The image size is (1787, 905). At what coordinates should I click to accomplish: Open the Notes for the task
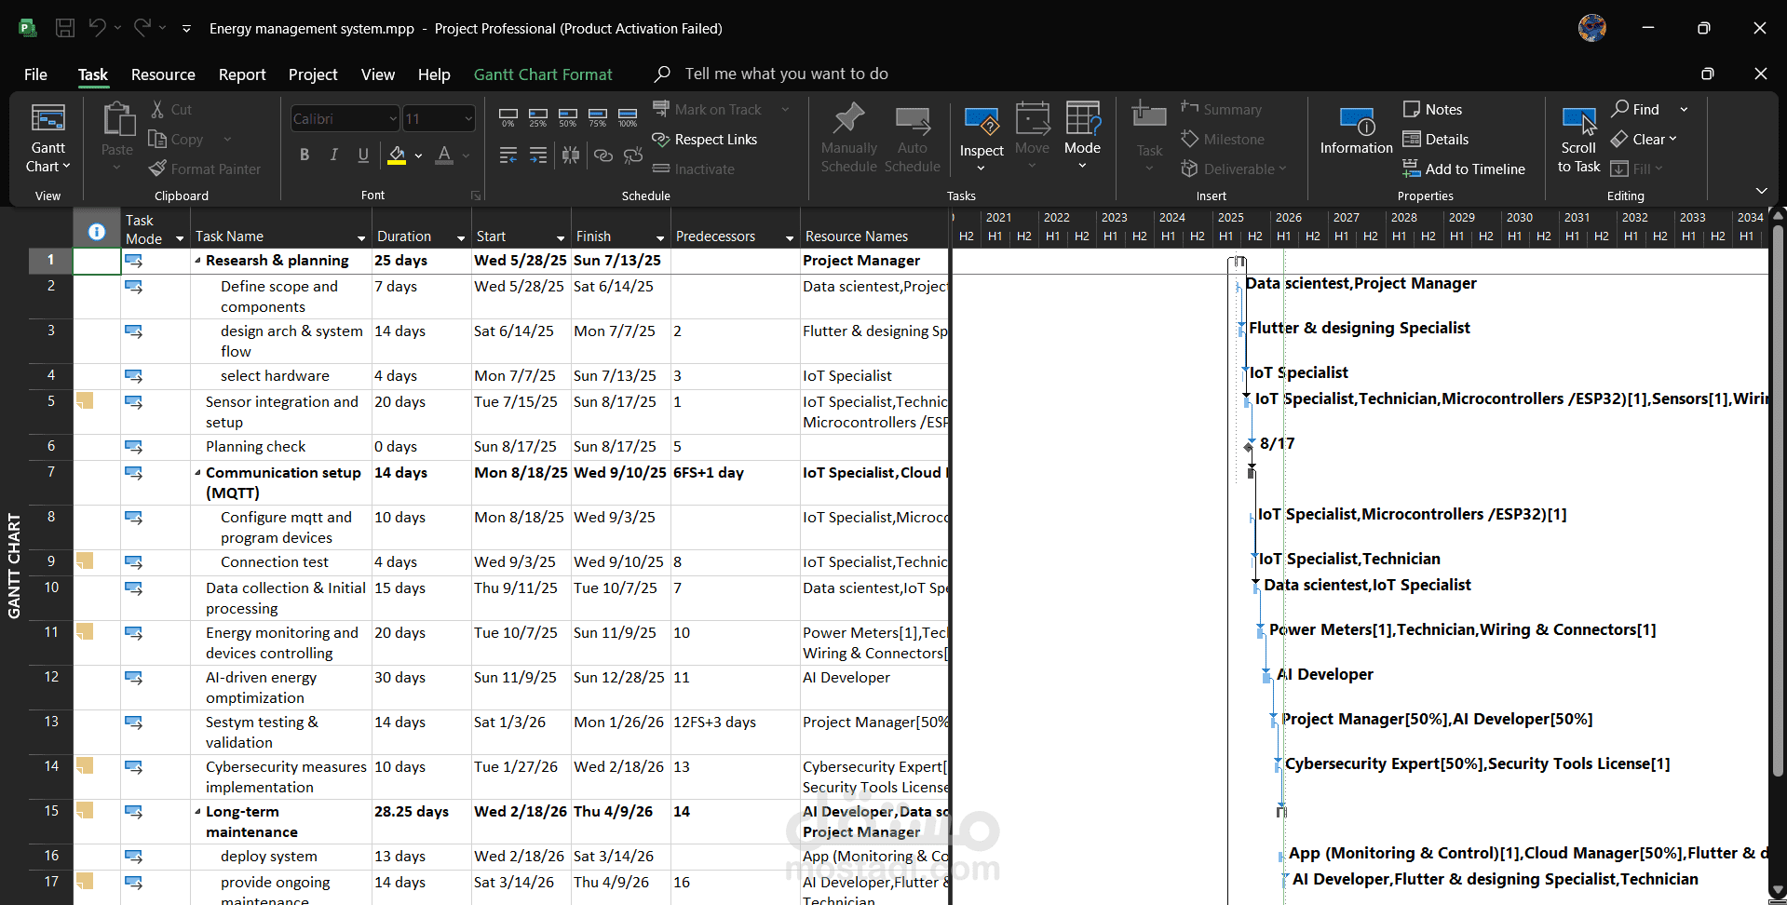click(x=1433, y=109)
